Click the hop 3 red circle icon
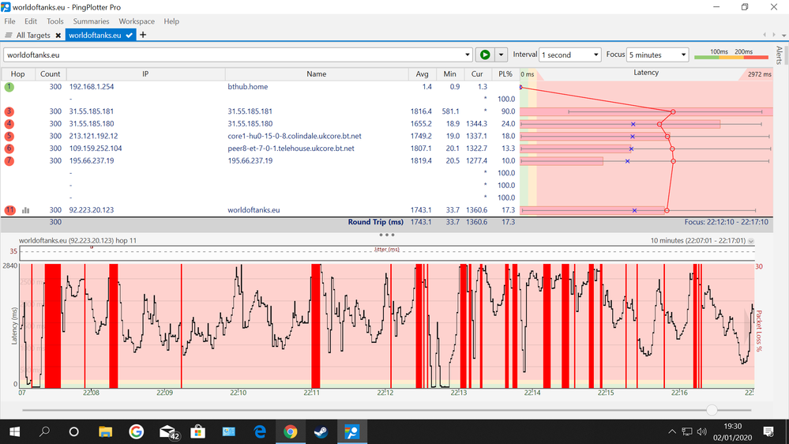The width and height of the screenshot is (789, 444). pyautogui.click(x=9, y=111)
